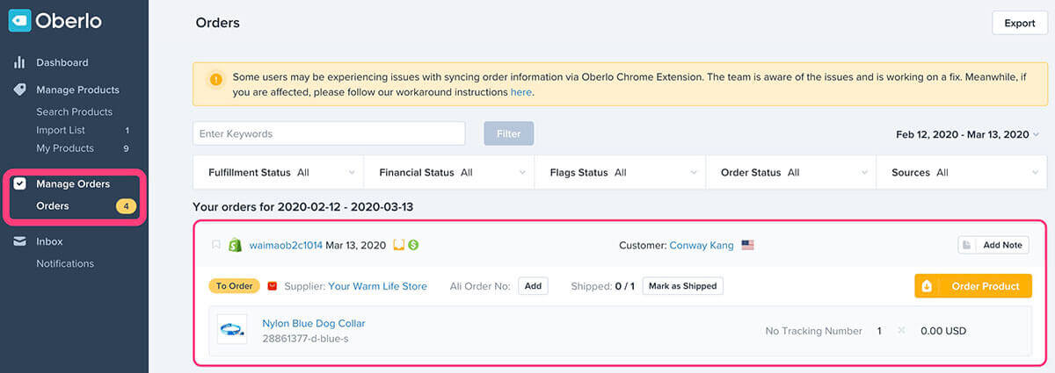Focus the Enter Keywords search field
The height and width of the screenshot is (373, 1055).
point(329,133)
